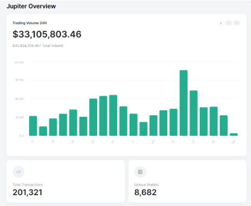Click the $33,105,803.46 trading volume figure
Image resolution: width=251 pixels, height=206 pixels.
[47, 34]
